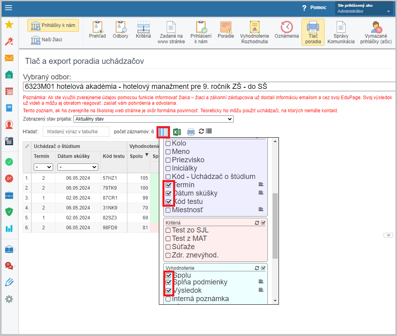Open the green checkmark circle sidebar icon

(x=9, y=162)
